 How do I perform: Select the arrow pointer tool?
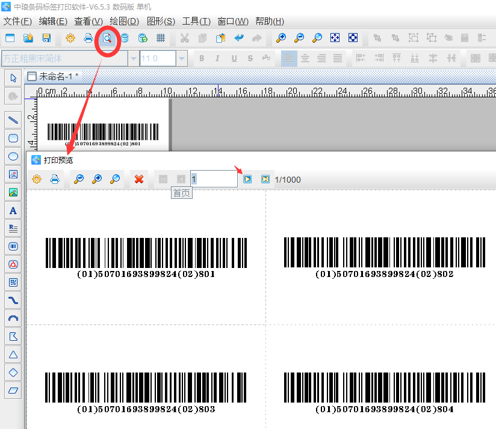(x=13, y=78)
